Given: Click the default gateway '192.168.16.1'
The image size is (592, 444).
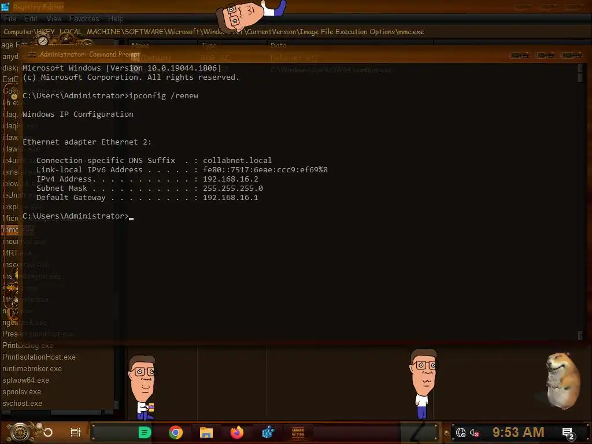Looking at the screenshot, I should [231, 198].
